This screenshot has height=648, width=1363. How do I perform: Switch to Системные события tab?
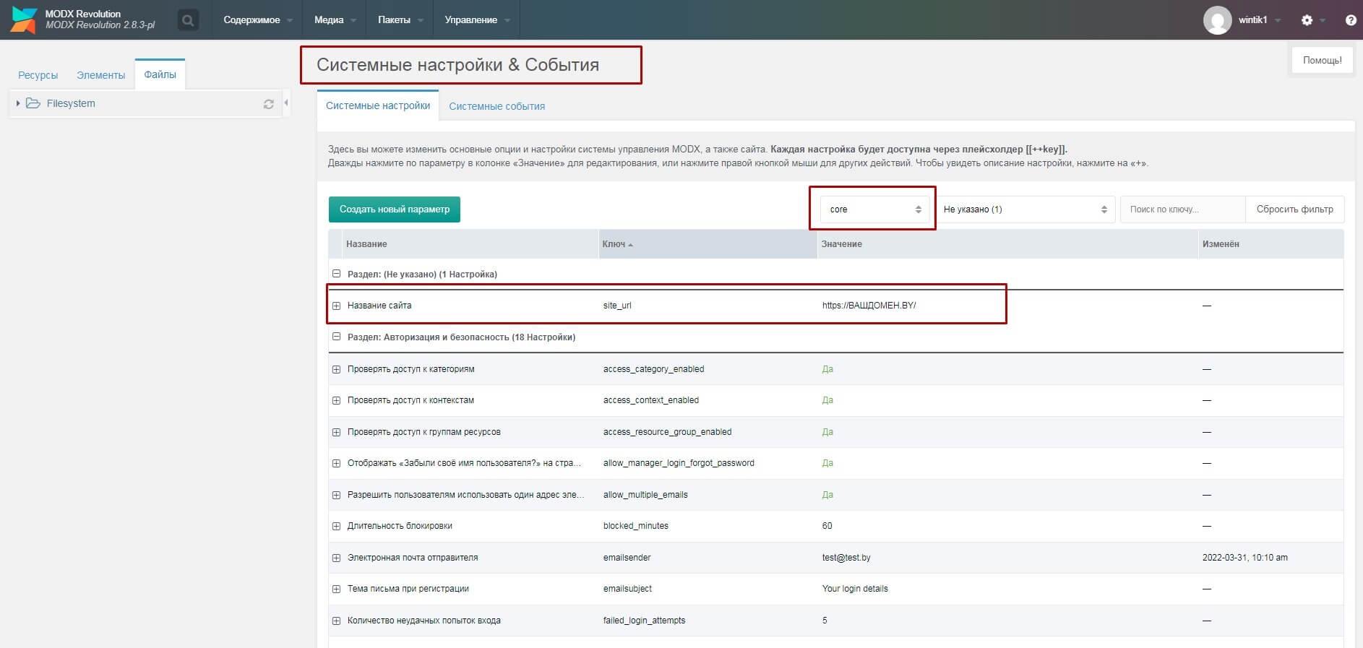[x=496, y=106]
